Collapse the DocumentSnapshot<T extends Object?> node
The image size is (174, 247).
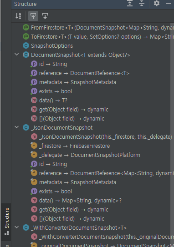pyautogui.click(x=16, y=55)
